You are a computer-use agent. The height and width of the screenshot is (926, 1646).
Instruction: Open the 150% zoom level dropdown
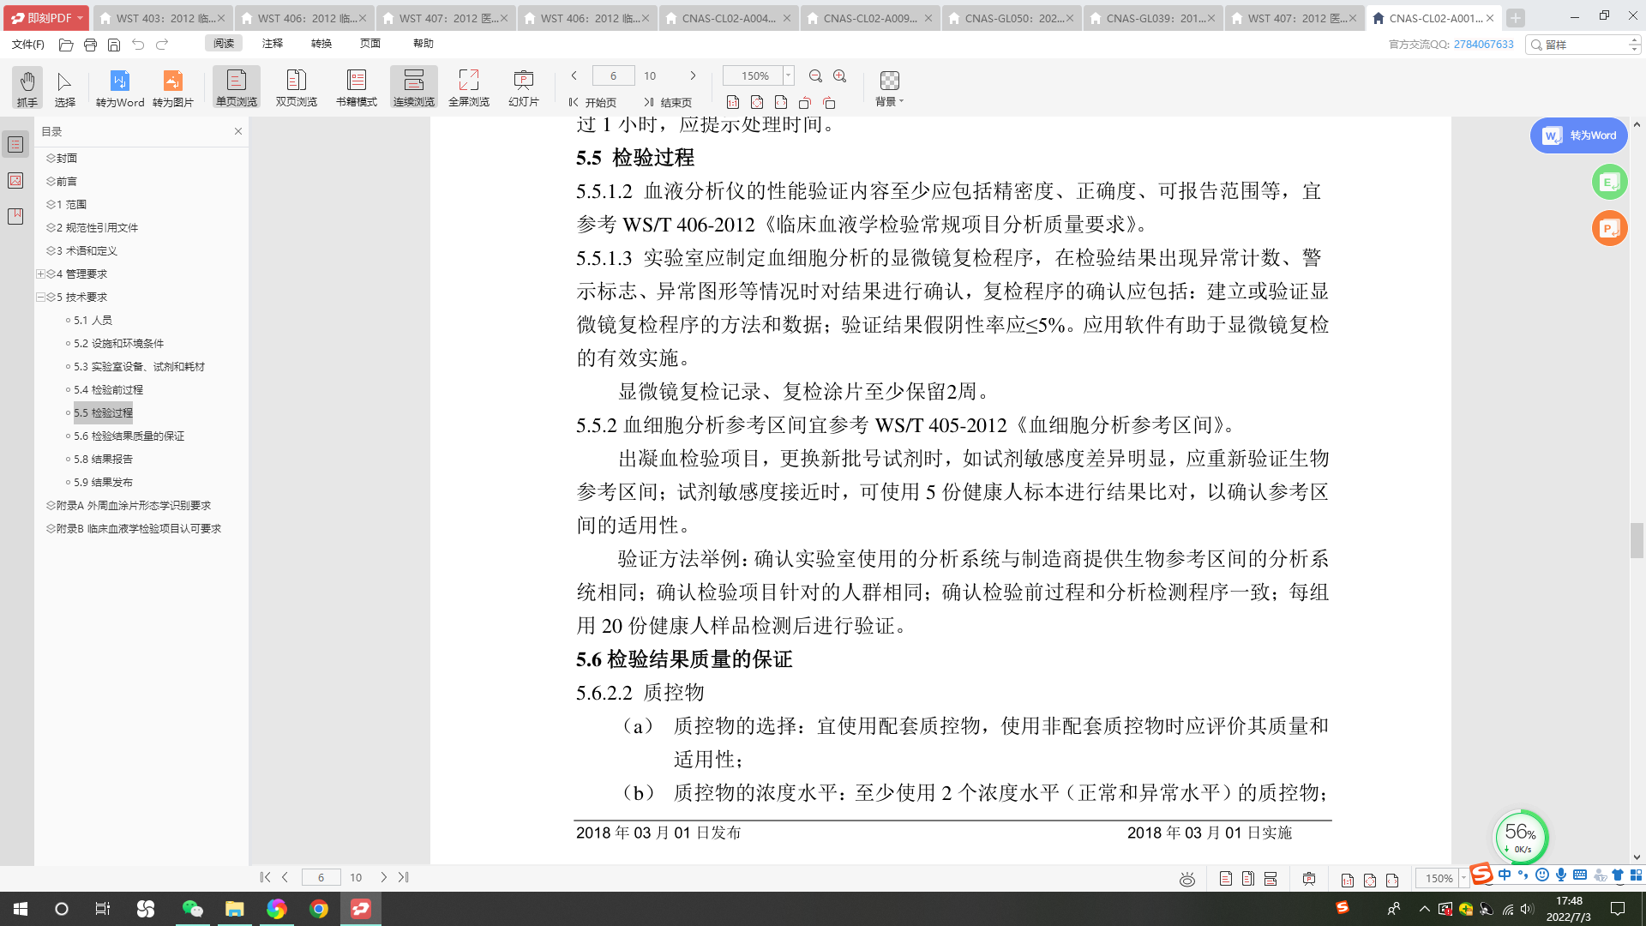pyautogui.click(x=788, y=75)
